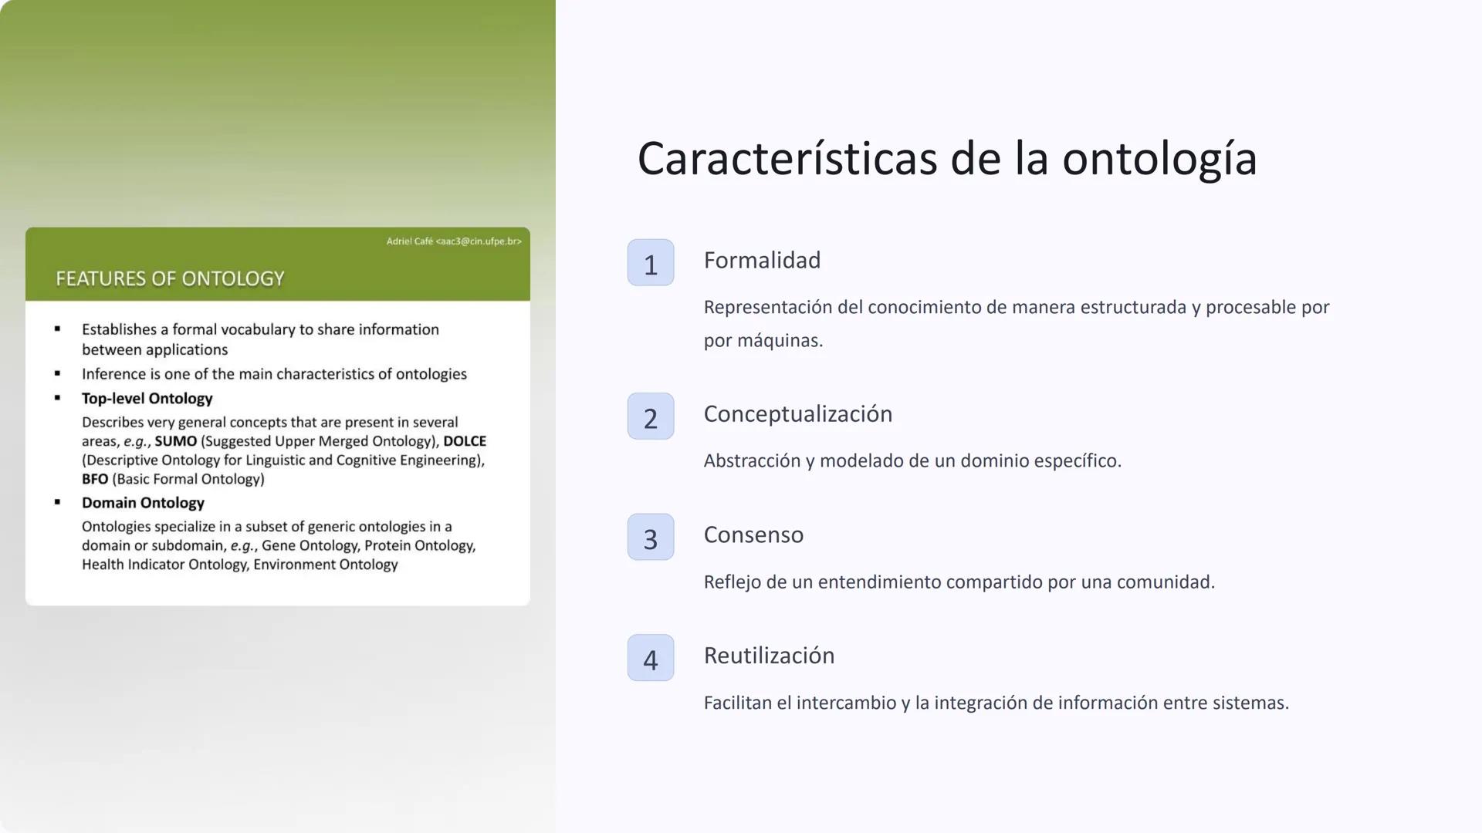This screenshot has width=1482, height=833.
Task: Click the number 2 badge
Action: [650, 416]
